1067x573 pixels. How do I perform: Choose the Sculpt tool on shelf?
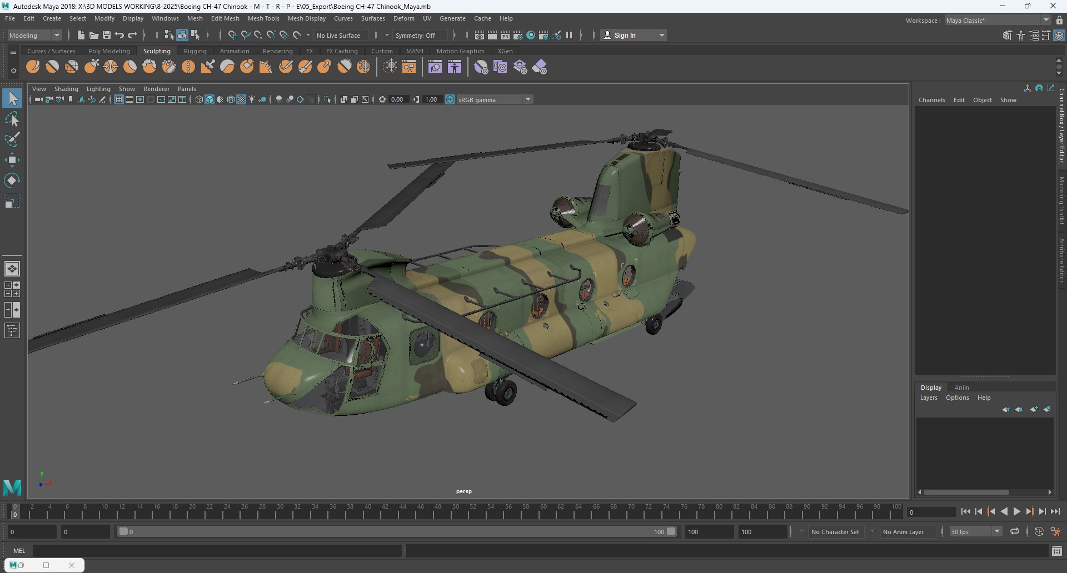pos(33,67)
